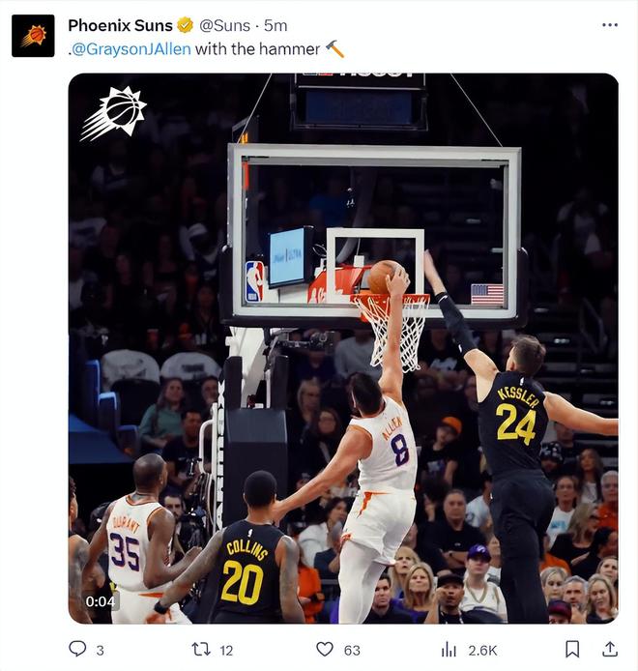Click the reply count of 3

point(100,650)
